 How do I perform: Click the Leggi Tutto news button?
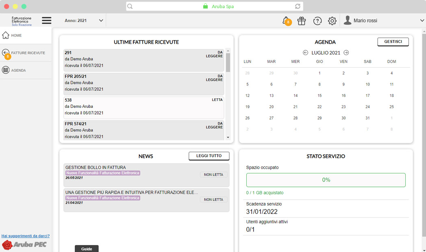[x=209, y=156]
